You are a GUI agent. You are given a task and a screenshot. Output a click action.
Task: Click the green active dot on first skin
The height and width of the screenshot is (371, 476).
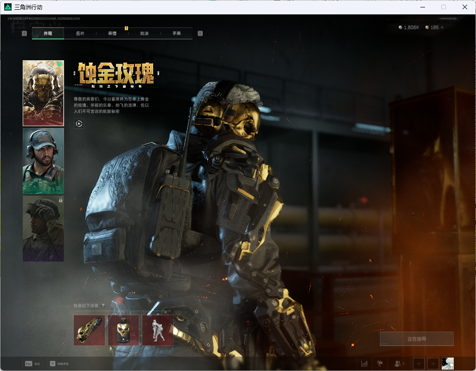60,64
